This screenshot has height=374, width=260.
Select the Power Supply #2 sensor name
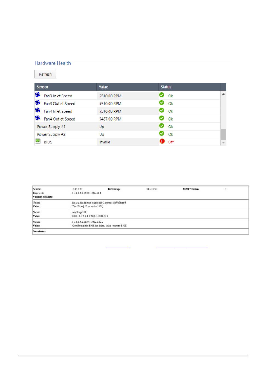click(51, 134)
